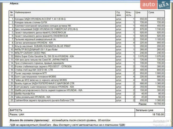
Task: Click the 'Разом, UAH' row label
Action: tap(17, 114)
